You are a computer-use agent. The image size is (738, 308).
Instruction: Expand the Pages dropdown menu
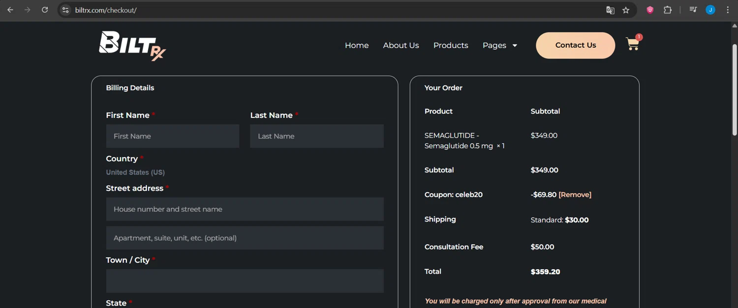tap(500, 45)
